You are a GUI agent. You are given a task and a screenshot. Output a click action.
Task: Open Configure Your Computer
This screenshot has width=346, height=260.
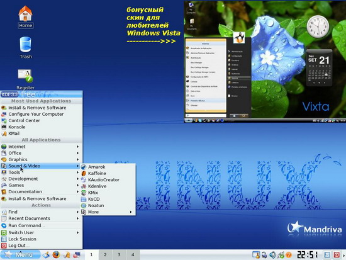pyautogui.click(x=42, y=114)
